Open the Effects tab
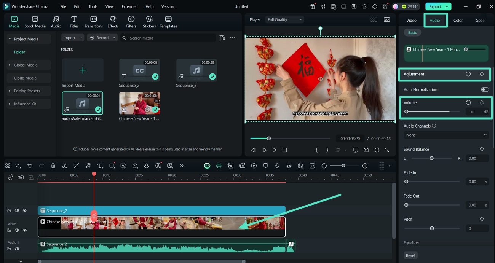Image resolution: width=495 pixels, height=263 pixels. click(113, 22)
